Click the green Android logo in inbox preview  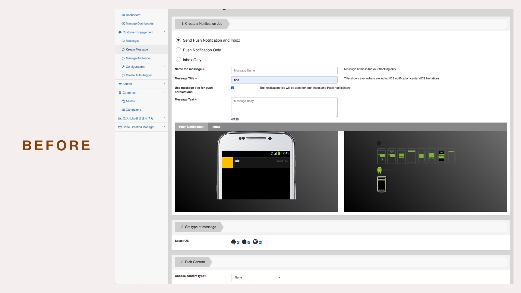click(380, 170)
